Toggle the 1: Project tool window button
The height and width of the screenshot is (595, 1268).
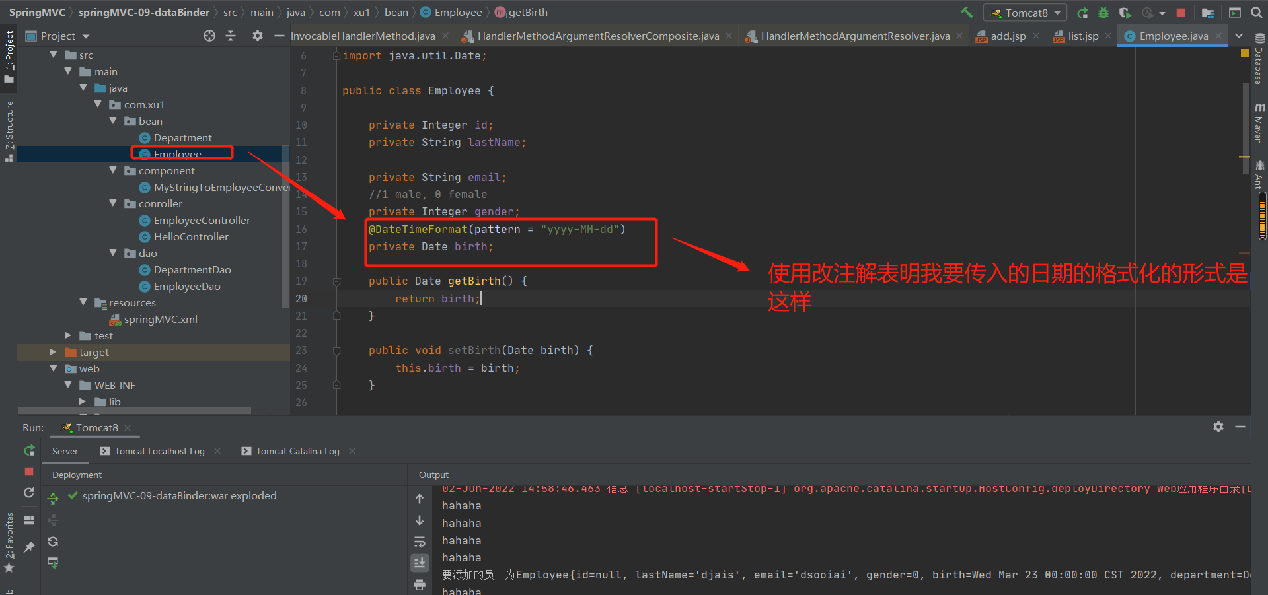[x=9, y=57]
